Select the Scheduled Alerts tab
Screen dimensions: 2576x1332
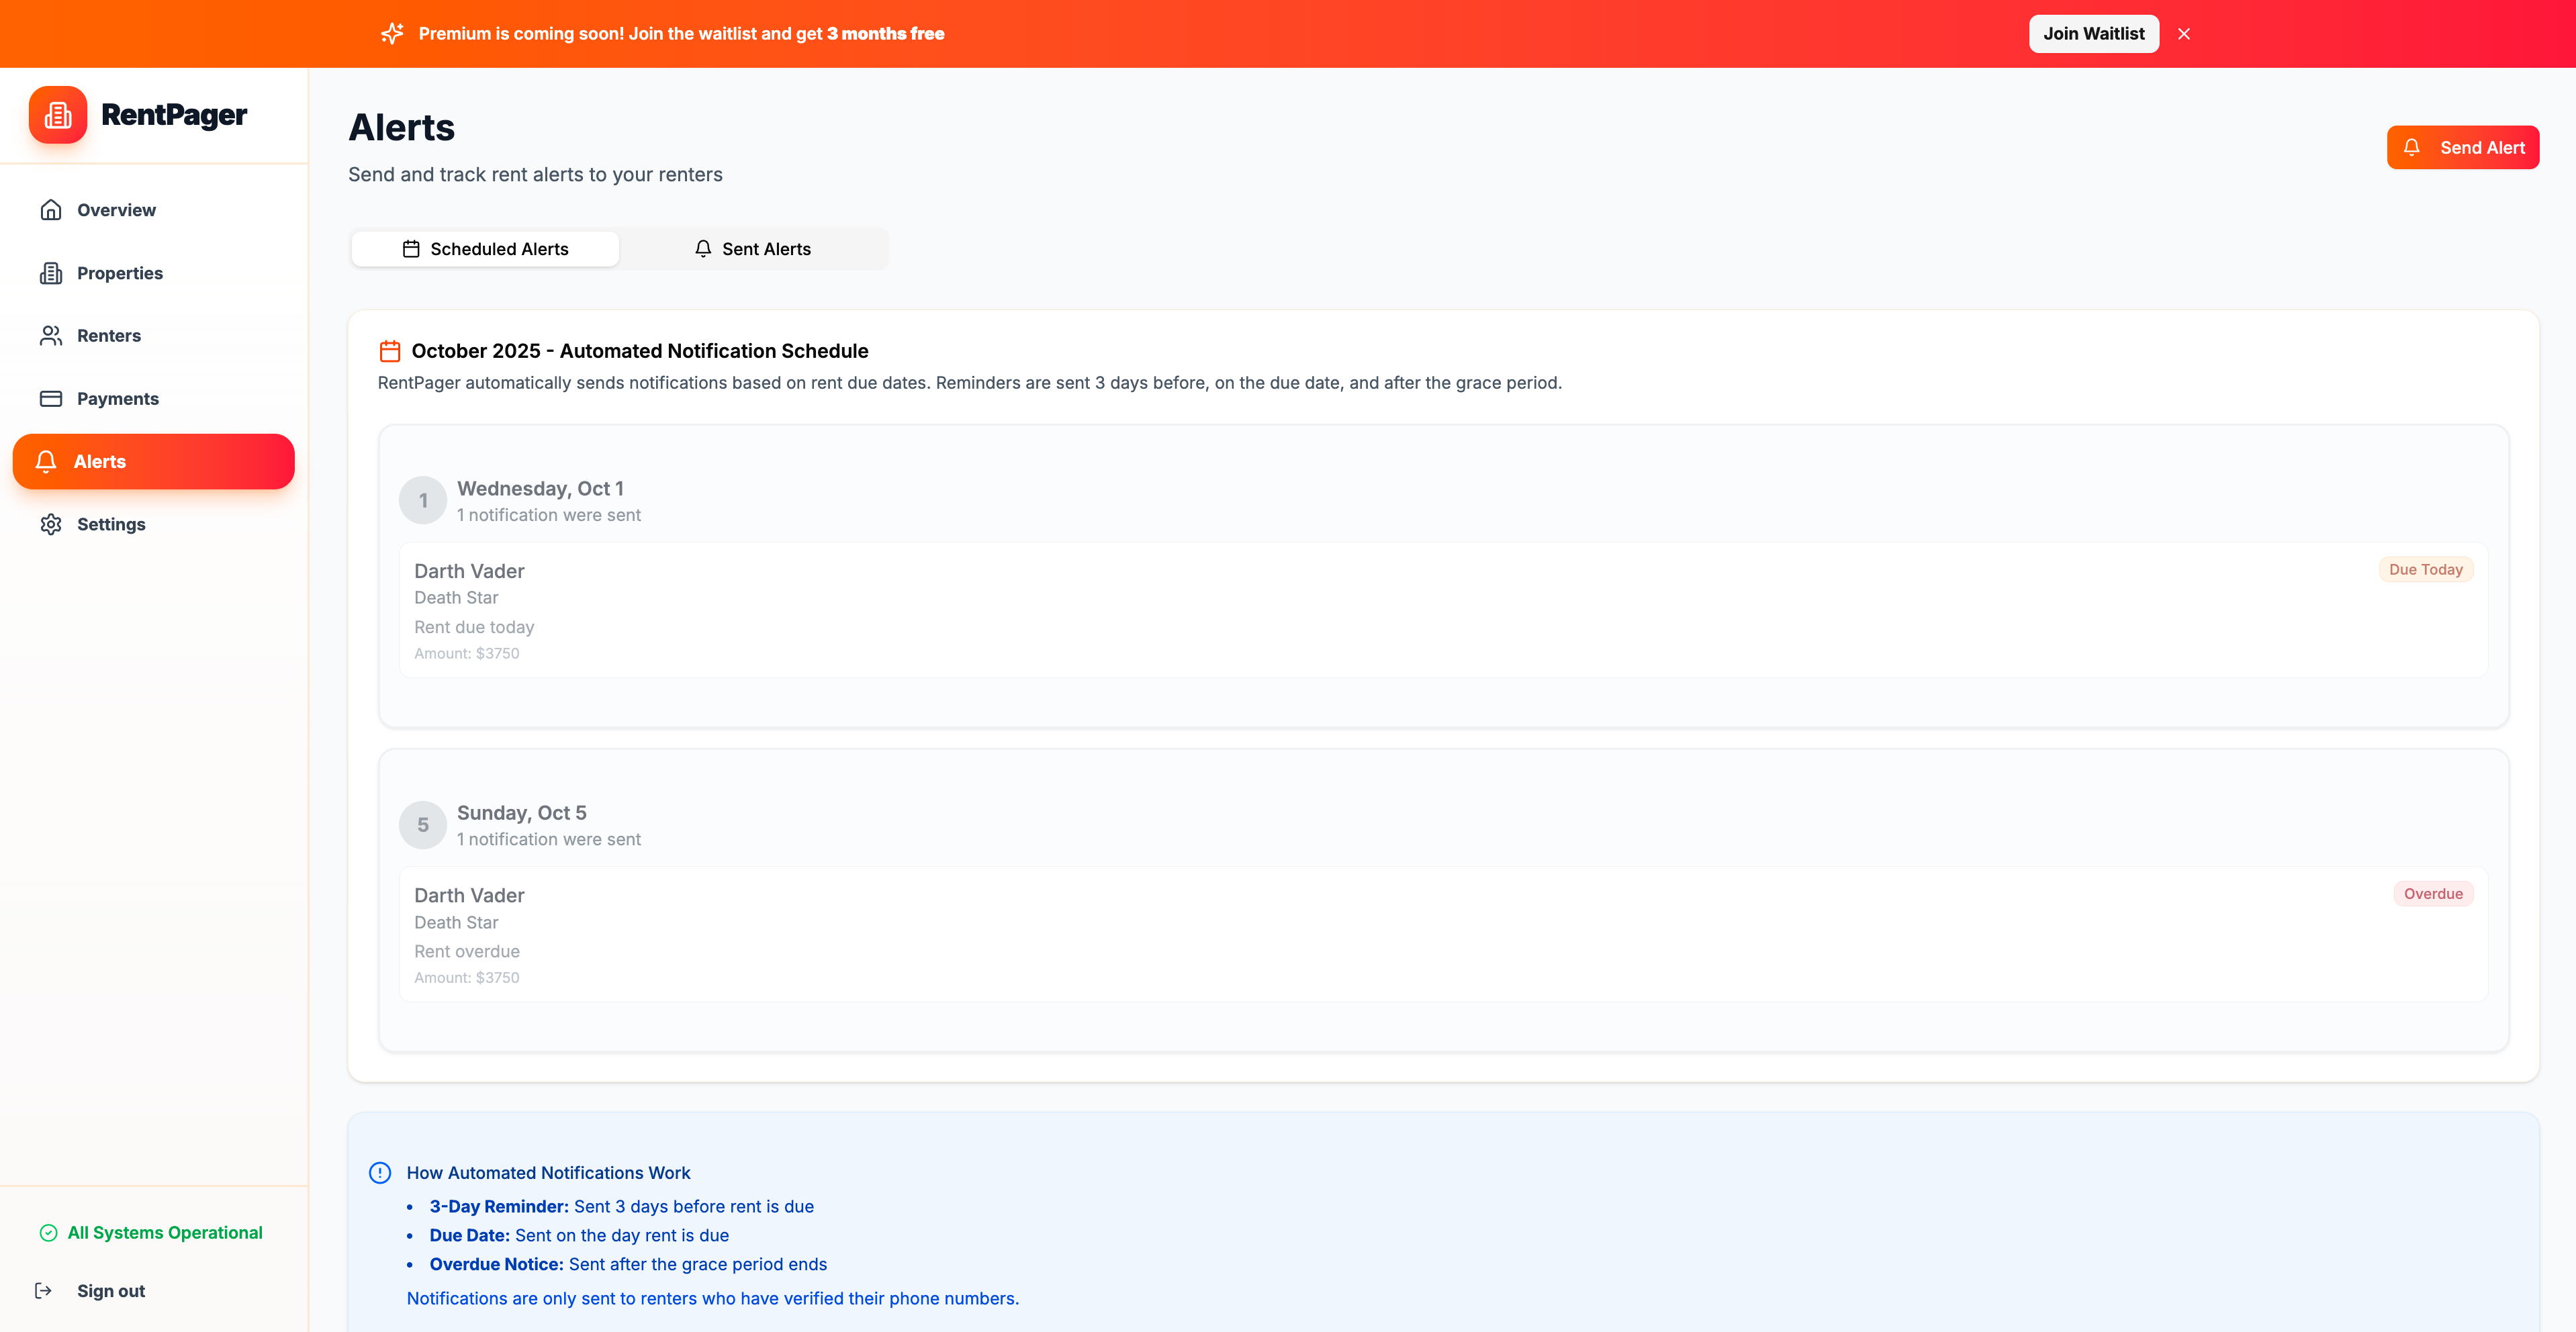(x=485, y=249)
